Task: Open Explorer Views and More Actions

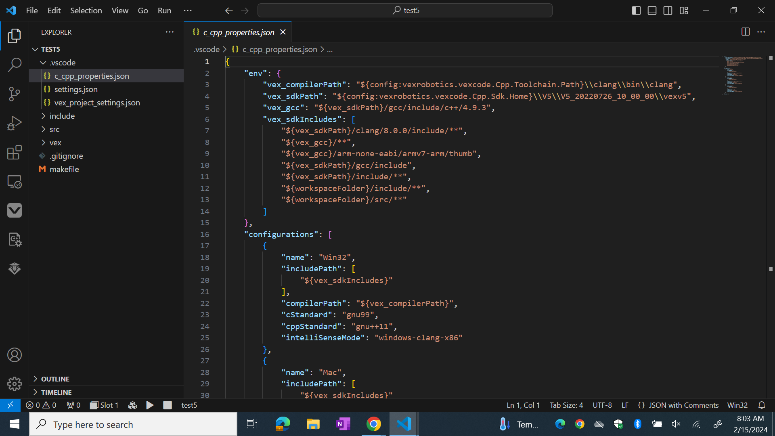Action: [x=170, y=32]
